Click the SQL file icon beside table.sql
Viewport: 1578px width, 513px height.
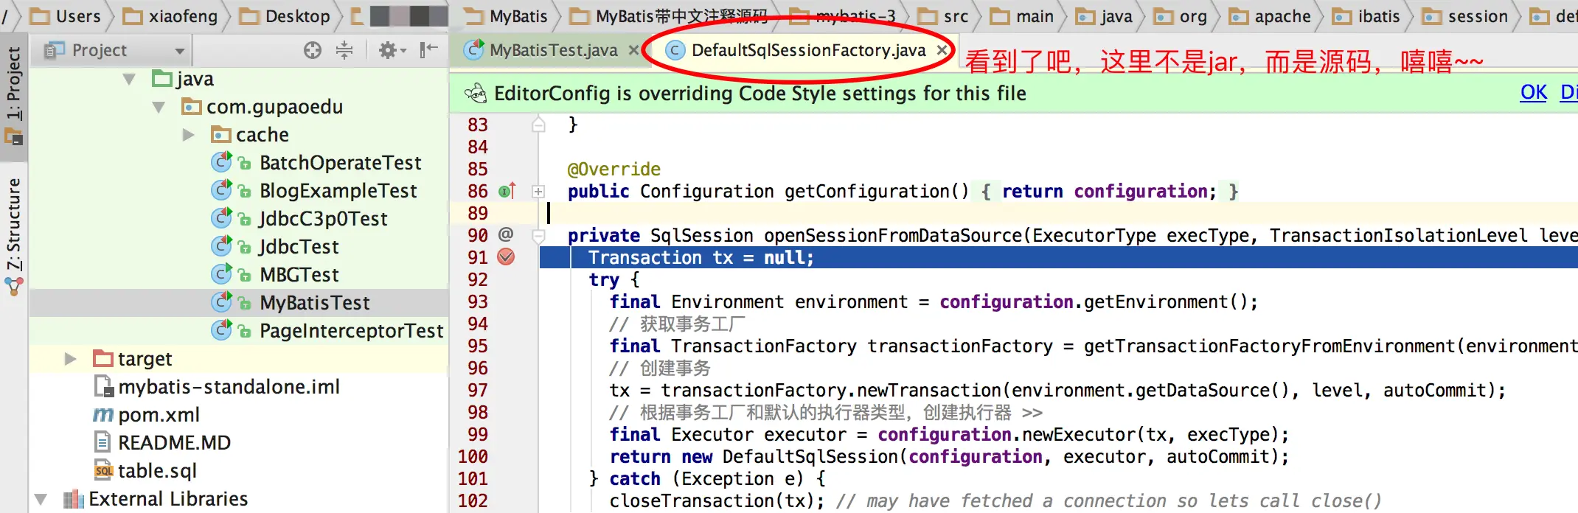[103, 471]
